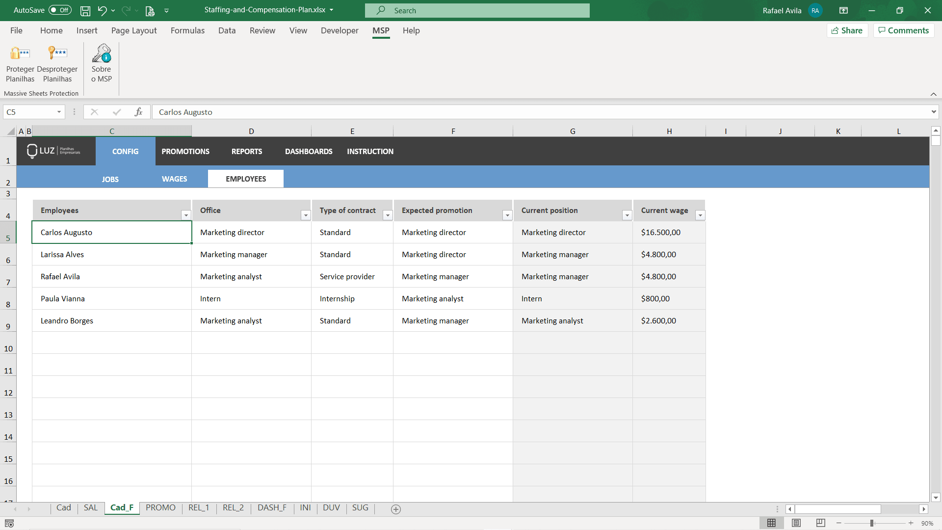Click the Insert Function fx icon
This screenshot has height=530, width=942.
click(x=139, y=112)
